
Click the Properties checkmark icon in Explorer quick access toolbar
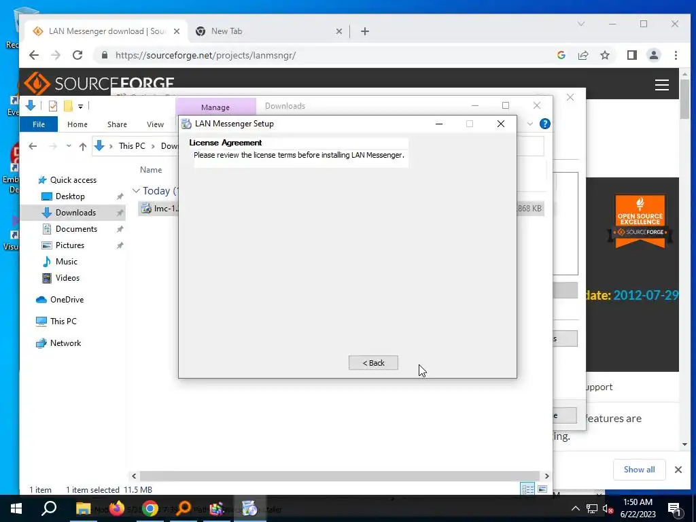53,106
